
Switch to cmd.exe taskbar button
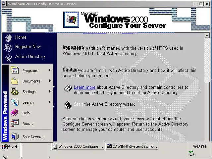(x=132, y=146)
